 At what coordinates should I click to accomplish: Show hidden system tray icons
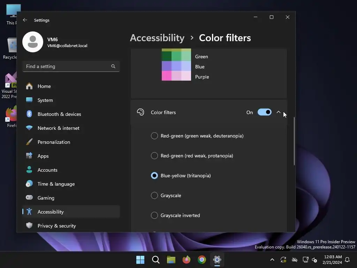[x=272, y=260]
